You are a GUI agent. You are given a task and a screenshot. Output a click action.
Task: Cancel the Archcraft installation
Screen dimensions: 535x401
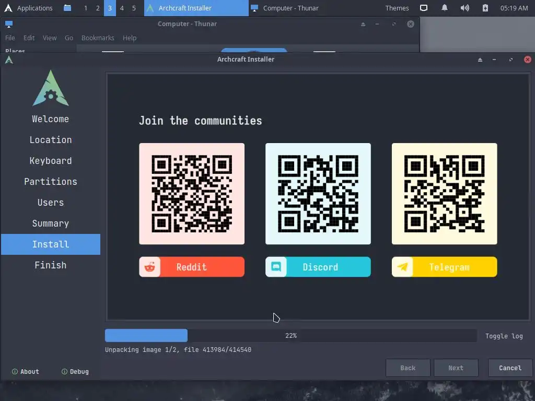(x=510, y=368)
